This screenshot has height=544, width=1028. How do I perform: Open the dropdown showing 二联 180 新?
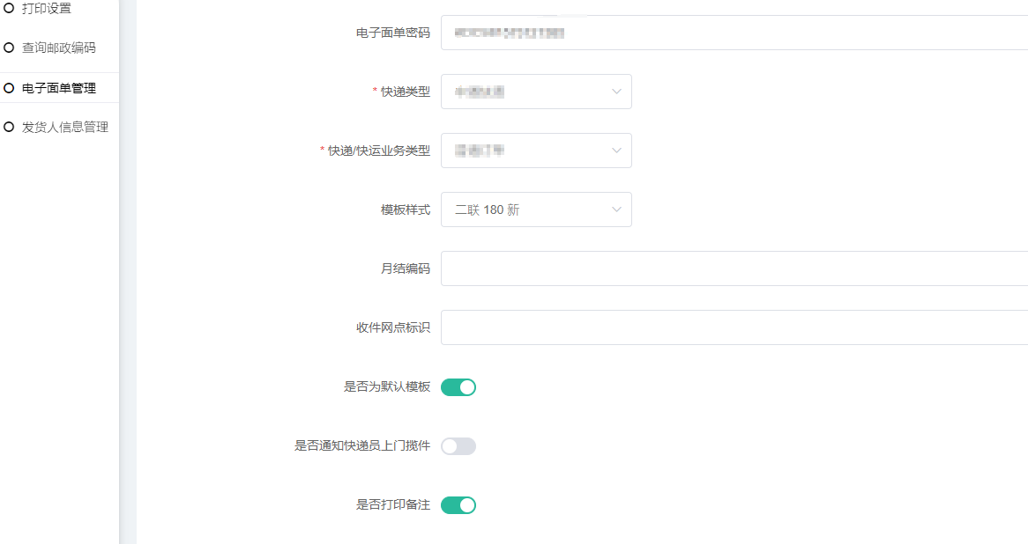[x=529, y=210]
